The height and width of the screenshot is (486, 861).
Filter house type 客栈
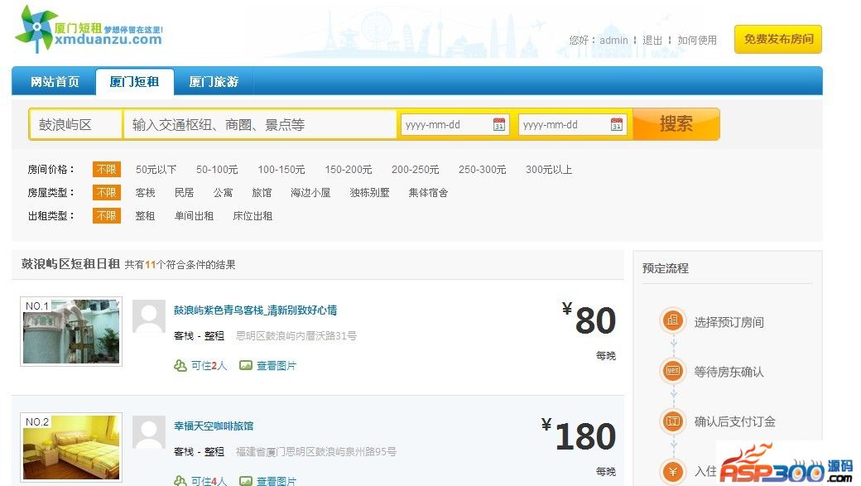(145, 193)
